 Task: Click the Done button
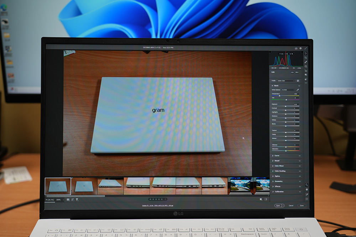coord(302,205)
